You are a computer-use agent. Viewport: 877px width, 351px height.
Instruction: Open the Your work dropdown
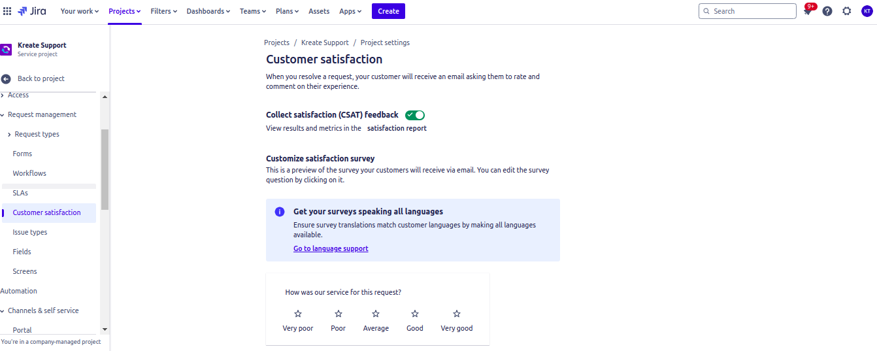[x=80, y=11]
